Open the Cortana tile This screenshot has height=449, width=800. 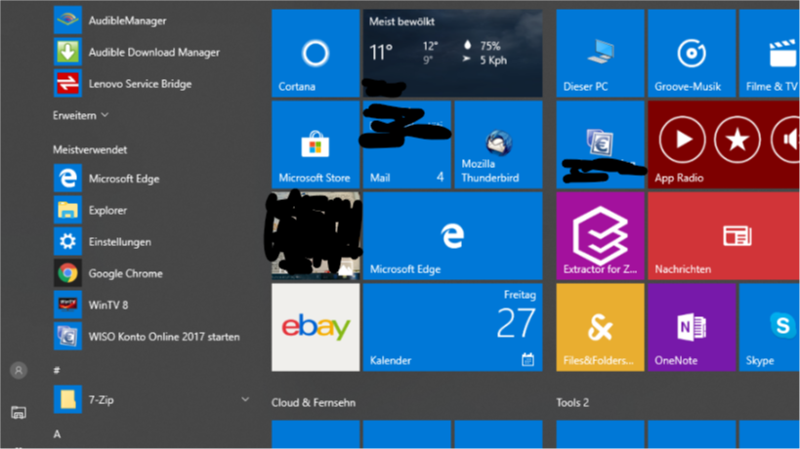316,53
